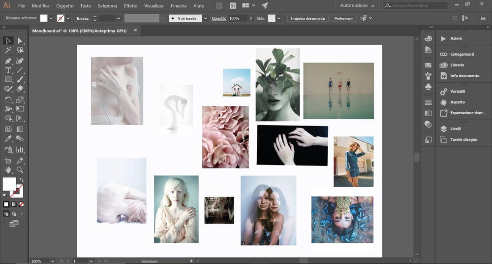Select the Type tool
The width and height of the screenshot is (492, 264).
coord(8,70)
